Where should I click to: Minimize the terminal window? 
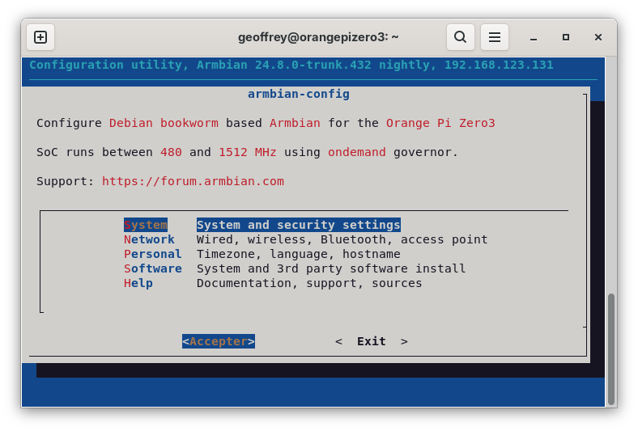534,37
